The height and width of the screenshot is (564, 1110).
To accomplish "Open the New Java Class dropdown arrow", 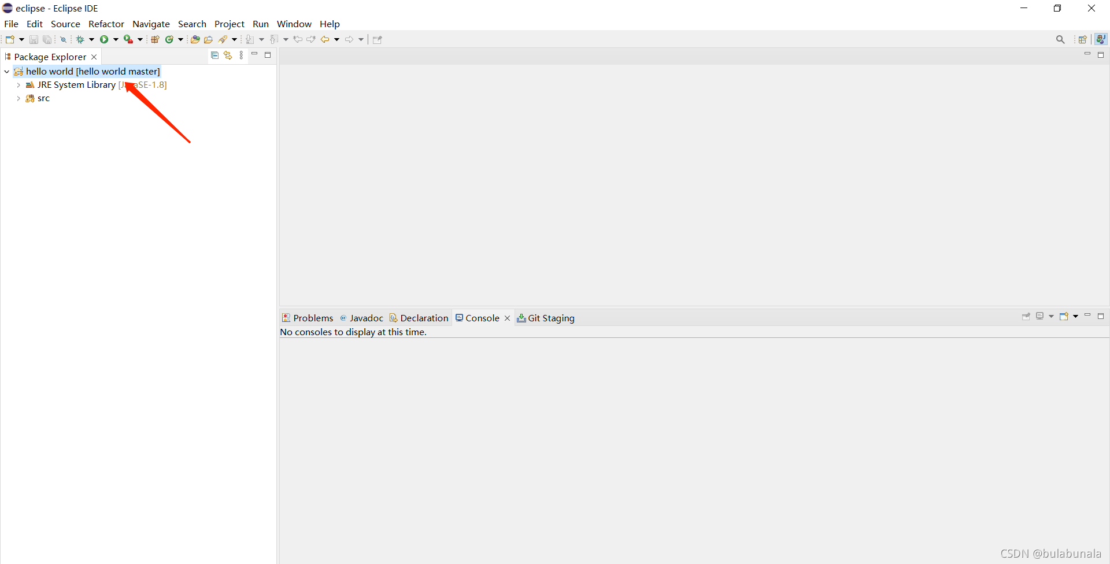I will click(x=180, y=39).
